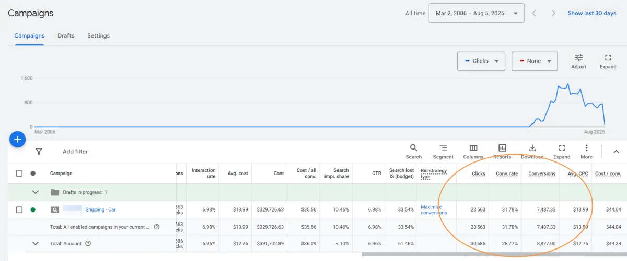Sort by the Conv. rate column header
Viewport: 627px width, 261px height.
[507, 173]
